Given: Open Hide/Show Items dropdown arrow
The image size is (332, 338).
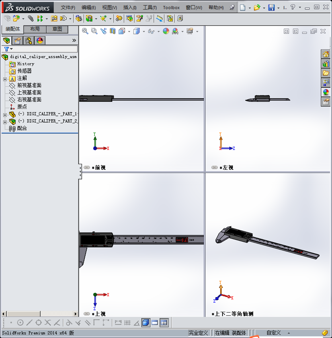Looking at the screenshot, I should coord(158,31).
